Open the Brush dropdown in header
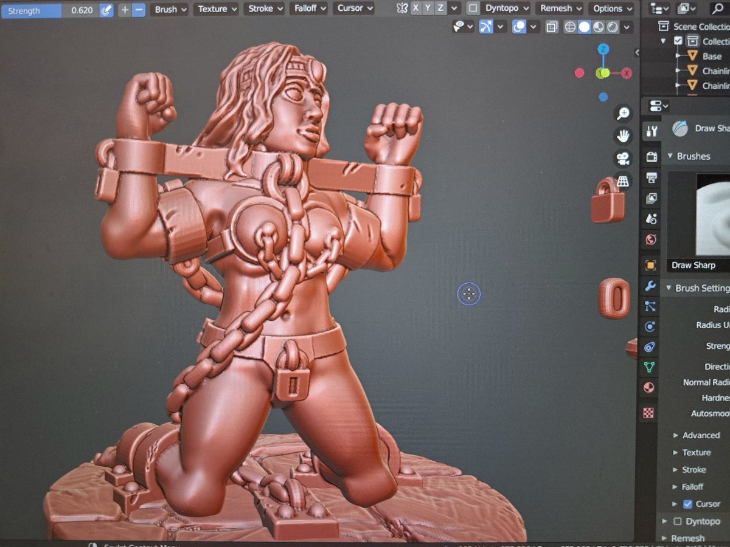This screenshot has height=547, width=730. [169, 9]
